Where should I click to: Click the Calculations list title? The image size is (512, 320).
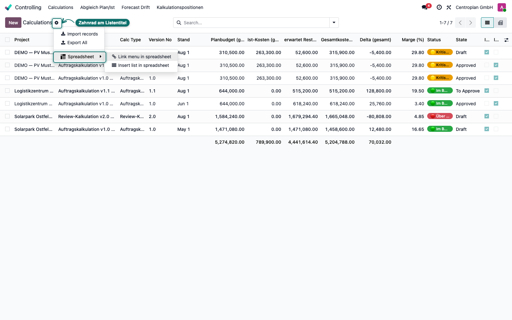[37, 22]
